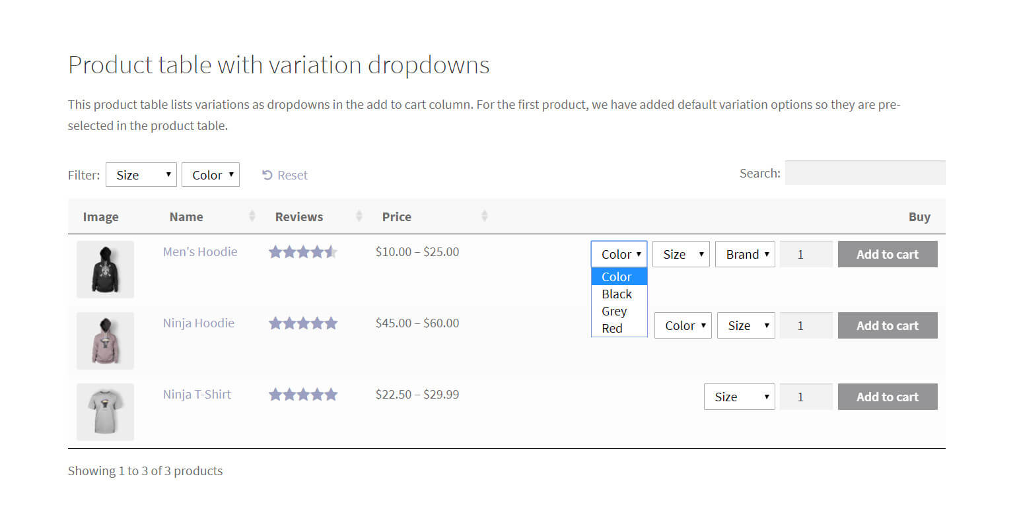Pick Red from the color dropdown list
1017x528 pixels.
pos(612,329)
